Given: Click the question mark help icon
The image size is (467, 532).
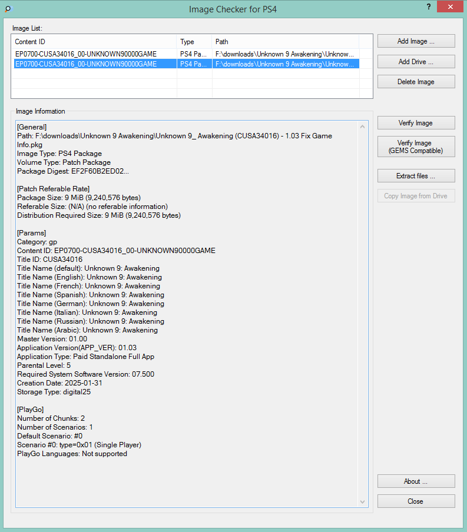Looking at the screenshot, I should (x=429, y=6).
